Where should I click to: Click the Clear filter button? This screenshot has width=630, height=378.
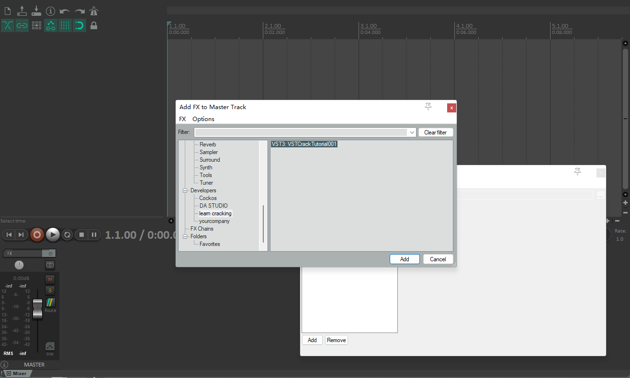(x=435, y=133)
